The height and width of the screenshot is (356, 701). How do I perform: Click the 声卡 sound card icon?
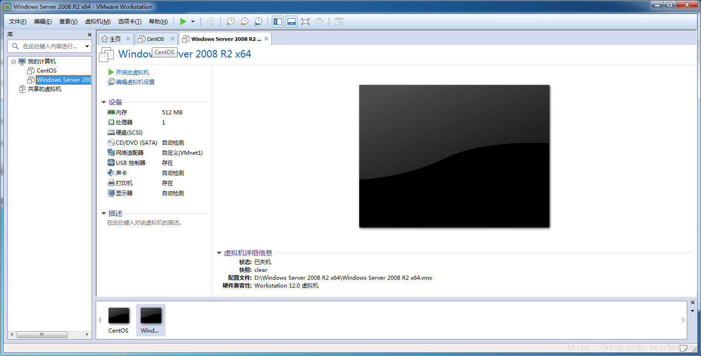pos(111,173)
